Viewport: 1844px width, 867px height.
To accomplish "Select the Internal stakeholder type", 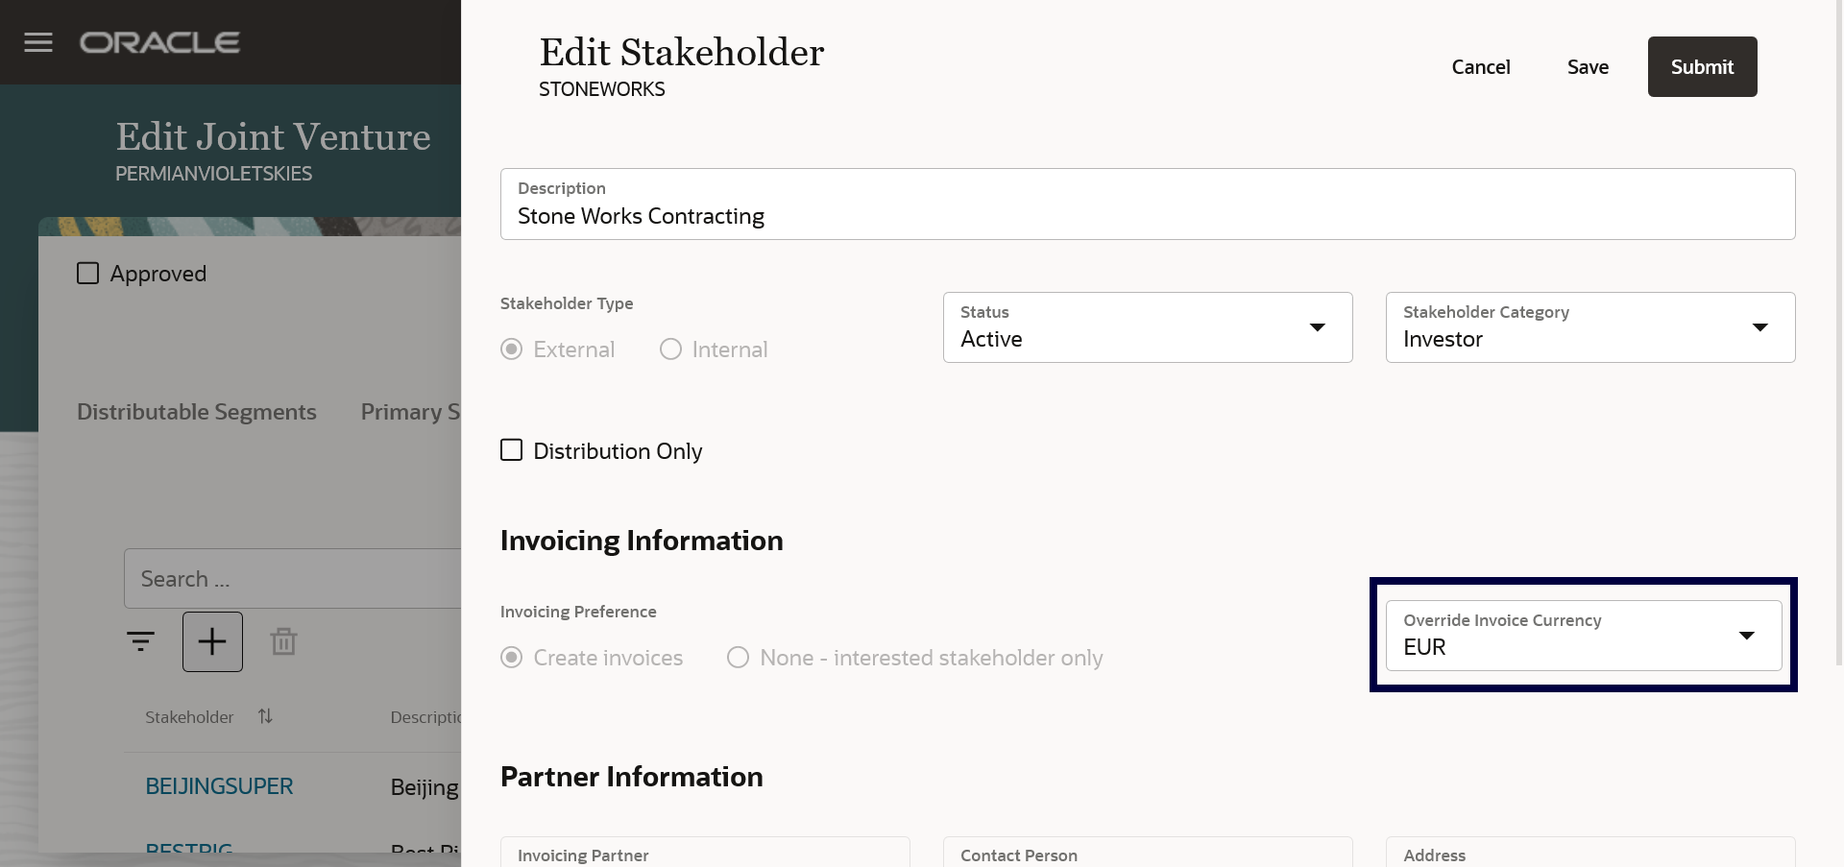I will click(x=670, y=349).
